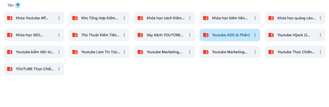Open more options for Khóa học cách Kiếm... folder
The image size is (329, 107).
pos(190,18)
